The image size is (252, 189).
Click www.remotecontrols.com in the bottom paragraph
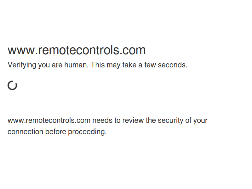tap(49, 120)
